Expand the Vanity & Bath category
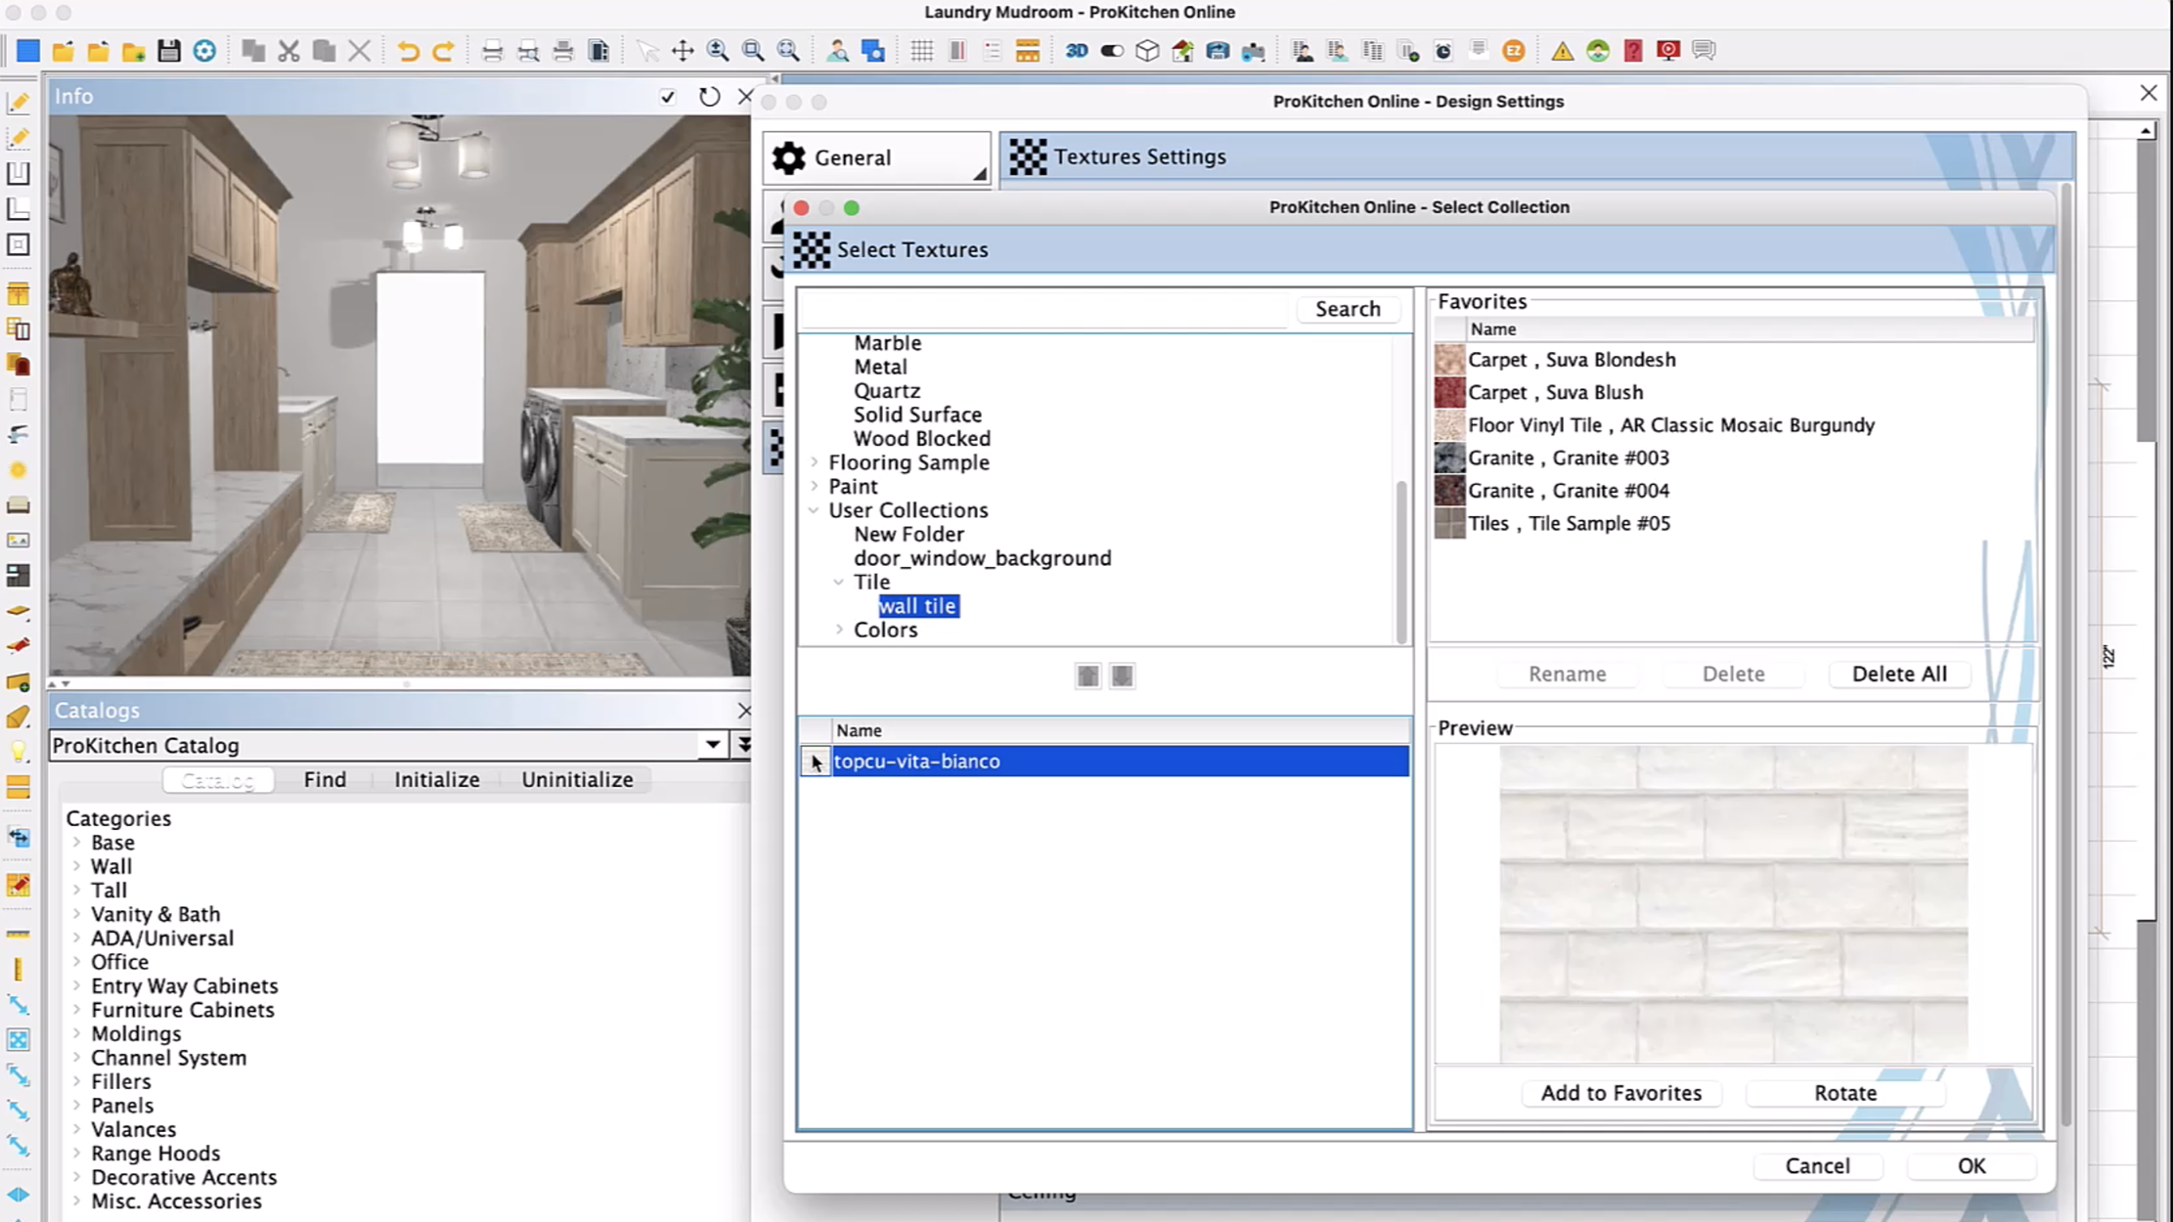 tap(76, 914)
